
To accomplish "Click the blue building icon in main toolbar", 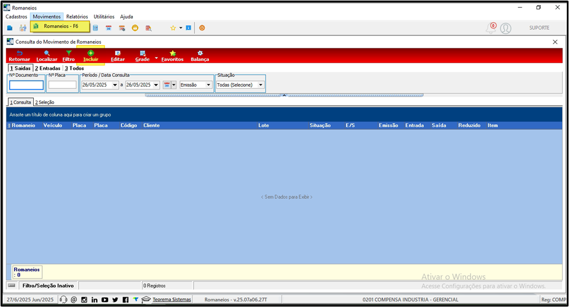I will click(10, 28).
